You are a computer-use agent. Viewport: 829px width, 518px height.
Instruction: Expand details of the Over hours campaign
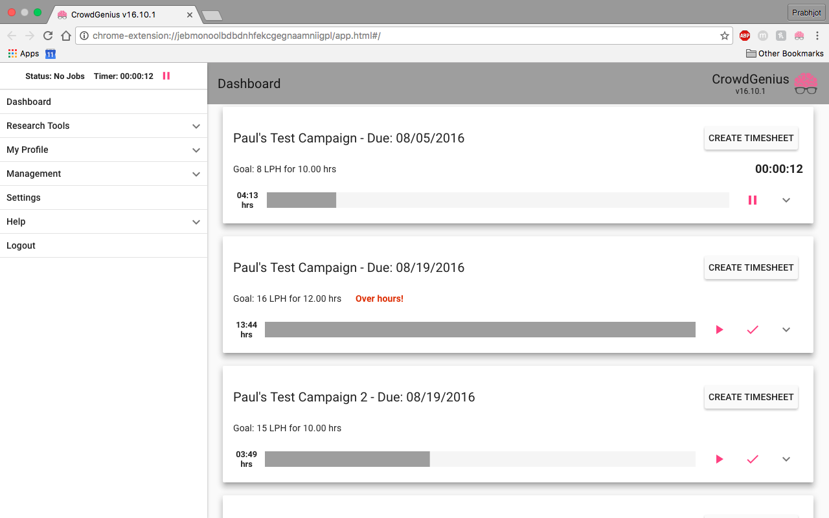(x=786, y=330)
